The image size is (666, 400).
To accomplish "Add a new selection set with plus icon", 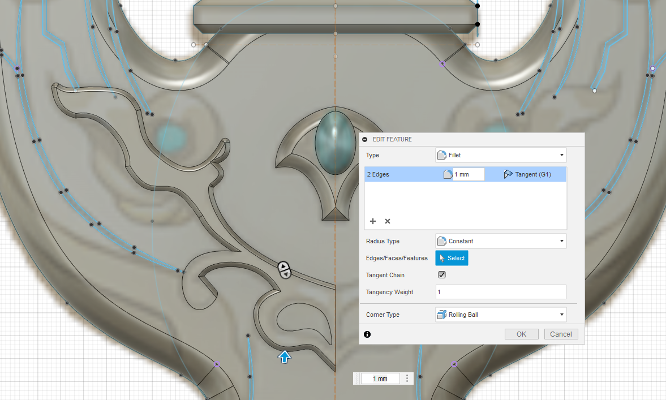I will tap(373, 221).
